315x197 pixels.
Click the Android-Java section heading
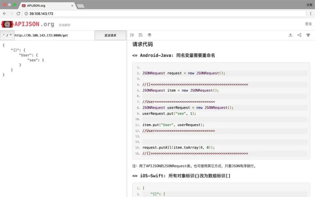click(x=174, y=55)
